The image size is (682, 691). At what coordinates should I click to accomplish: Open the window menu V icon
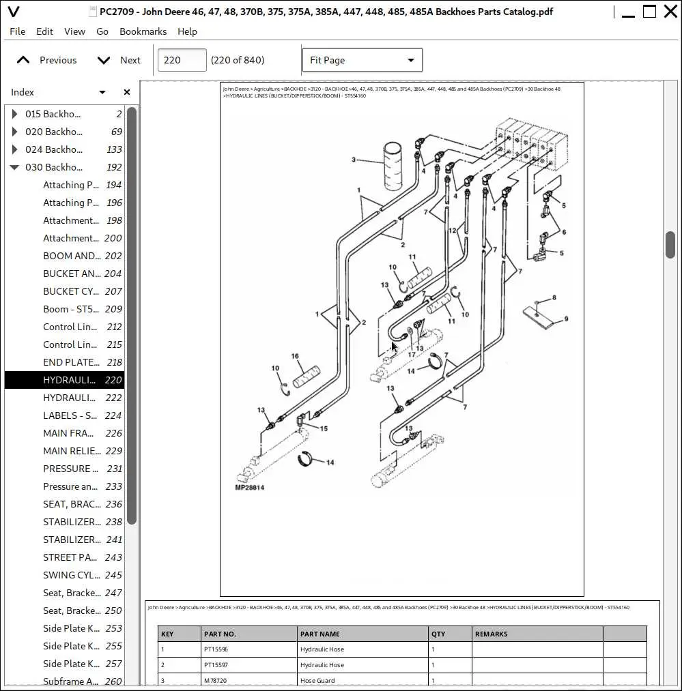coord(14,12)
